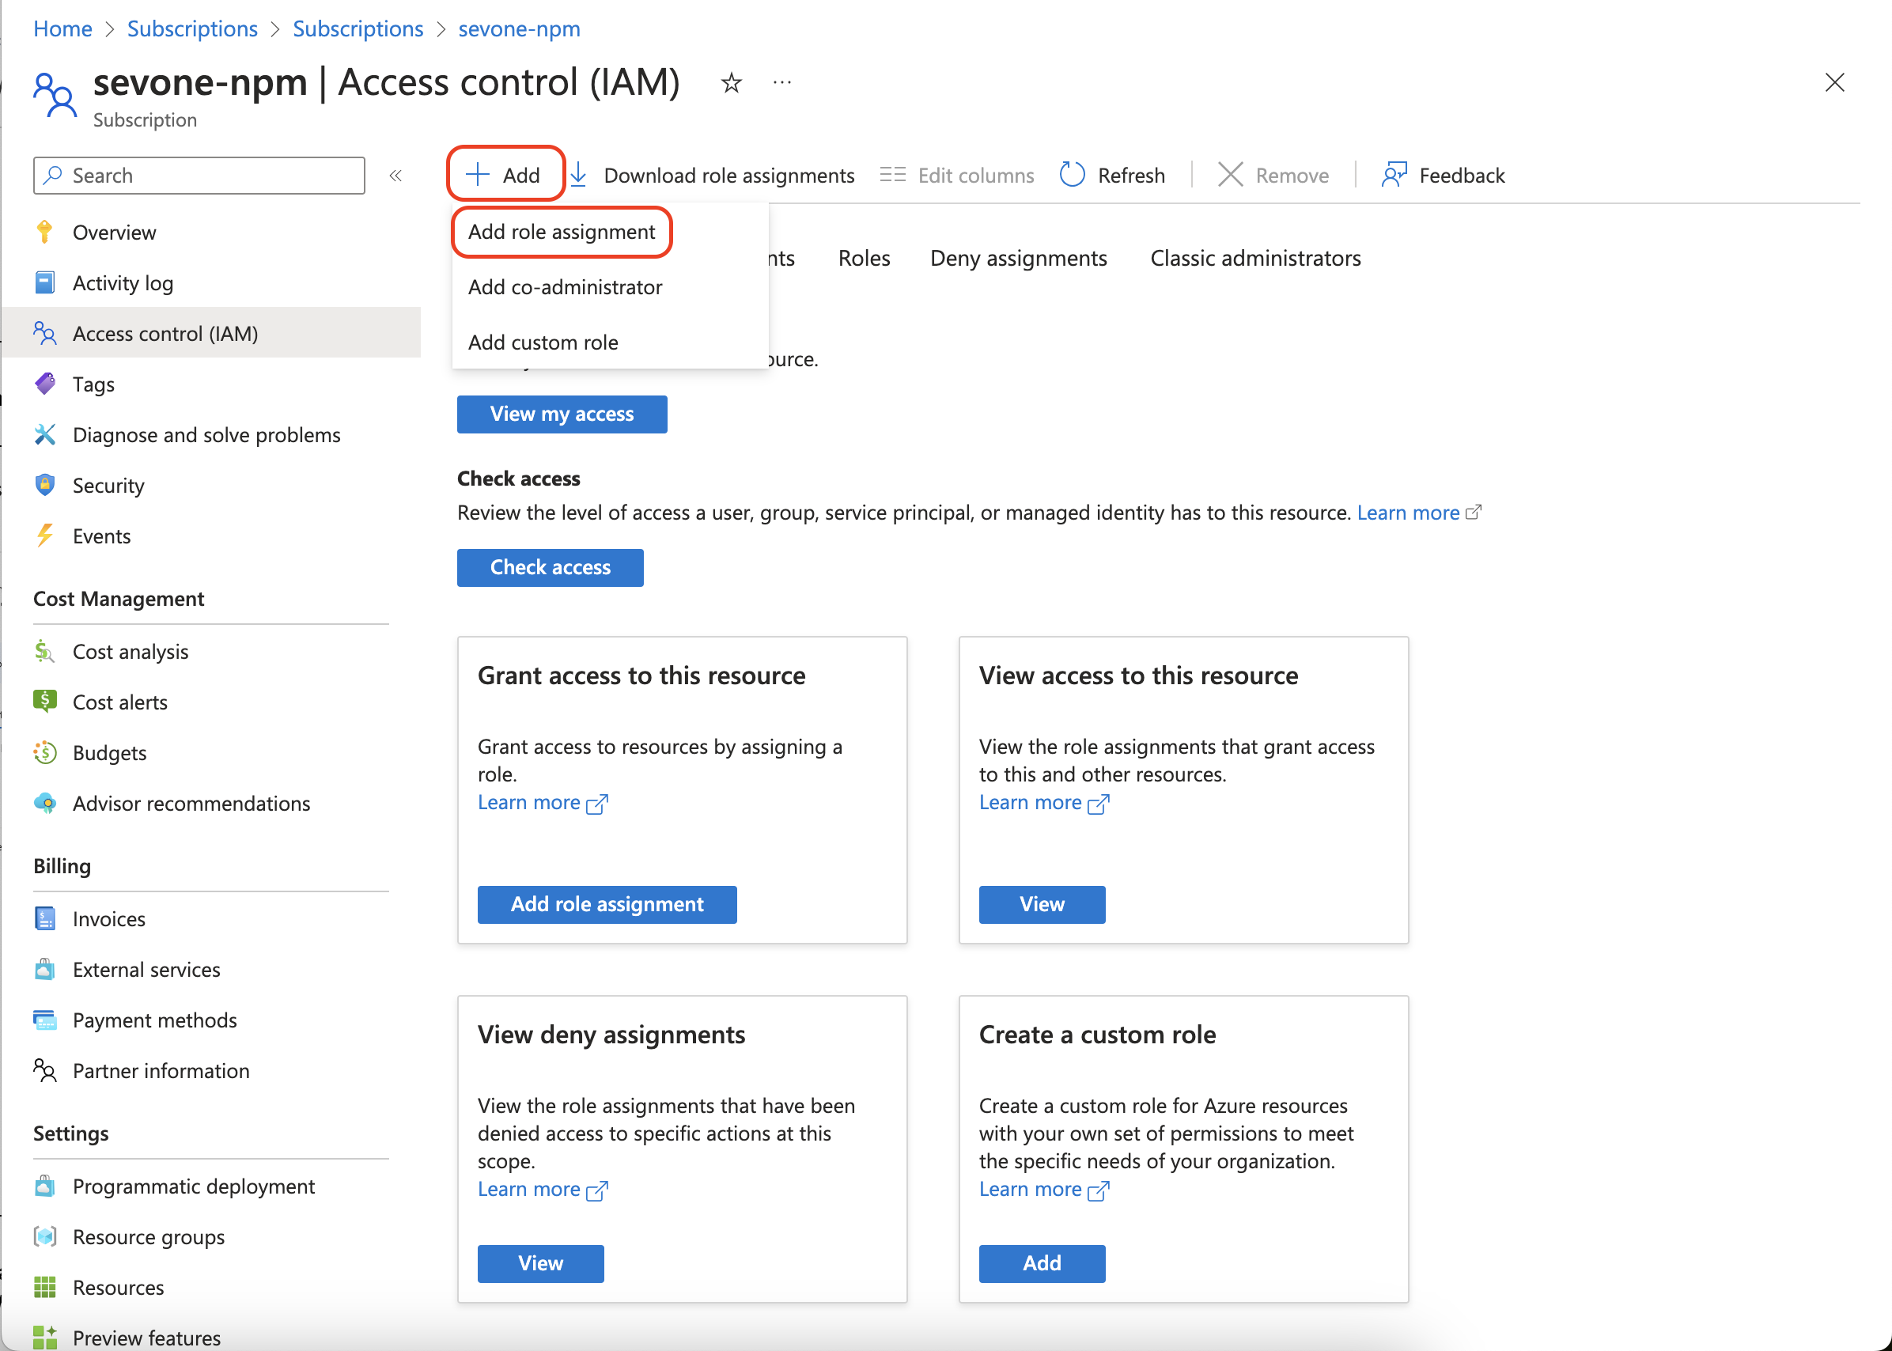Open the ellipsis more options menu
1892x1351 pixels.
coord(781,82)
